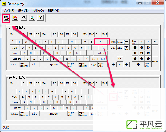Select numpad 1 key in 替换前键盘

[x=135, y=59]
